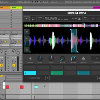Select the 4 Audio track header
Screen dimensions: 100x100
16,7
